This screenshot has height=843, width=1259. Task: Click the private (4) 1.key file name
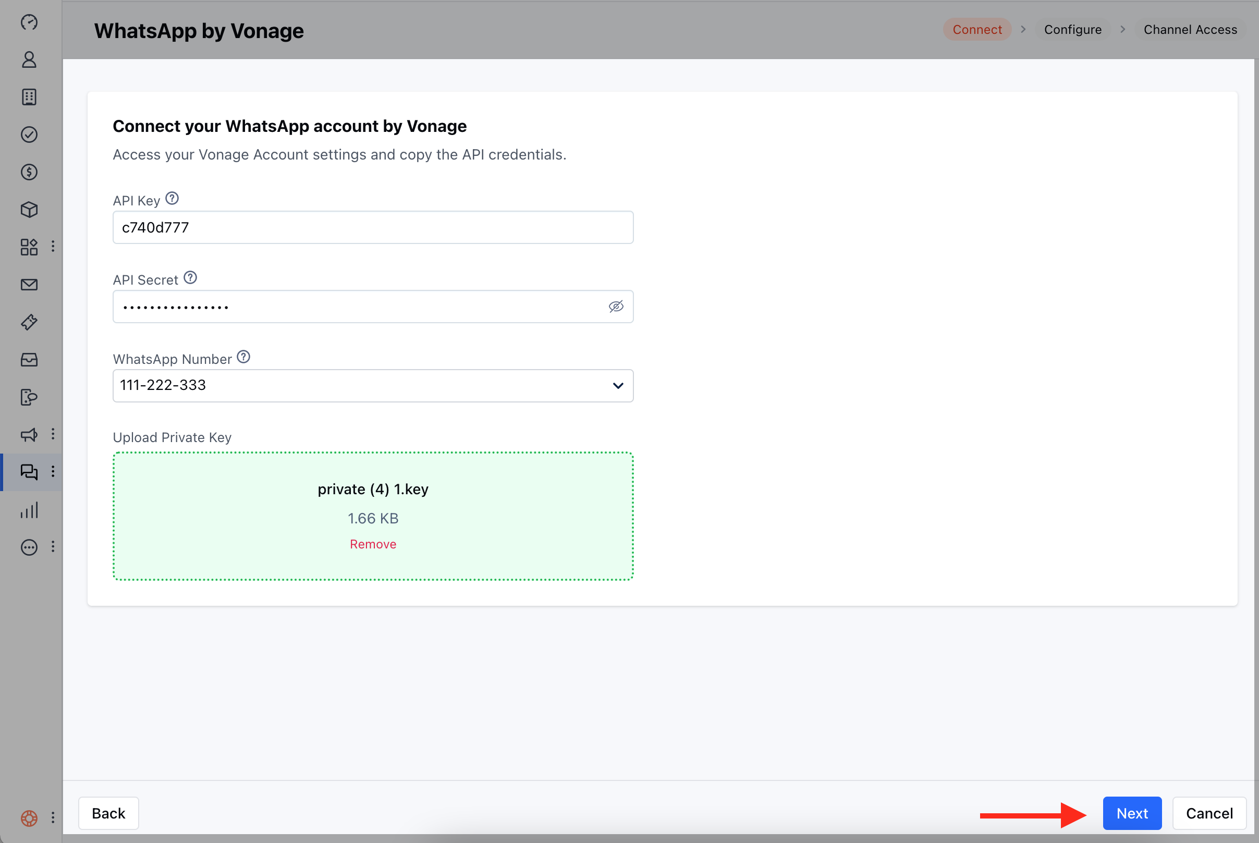point(373,489)
